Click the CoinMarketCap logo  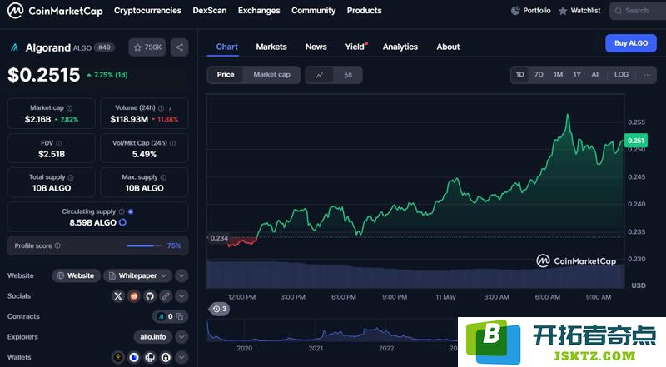point(55,11)
